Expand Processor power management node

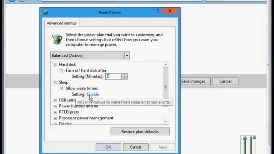(x=55, y=118)
